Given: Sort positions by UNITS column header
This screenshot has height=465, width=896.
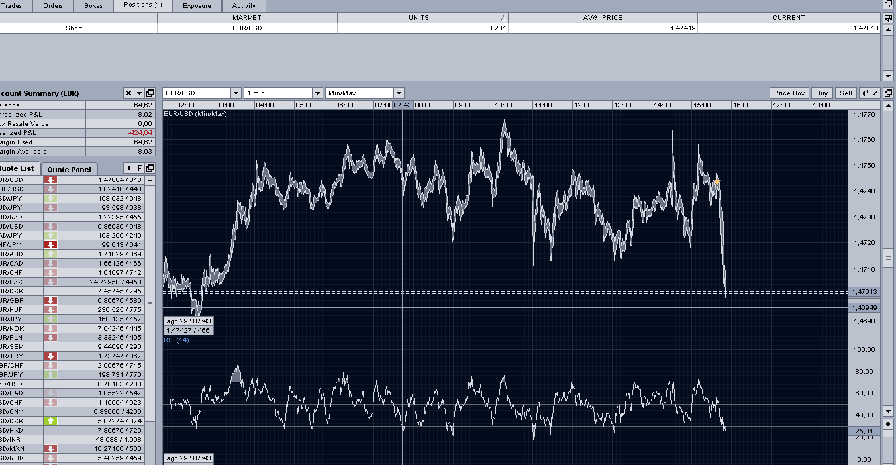Looking at the screenshot, I should 422,18.
